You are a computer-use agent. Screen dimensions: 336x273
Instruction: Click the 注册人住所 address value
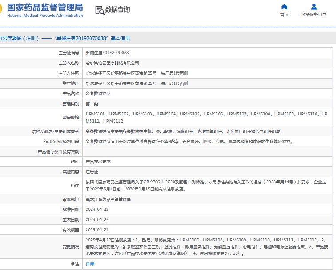tap(137, 73)
